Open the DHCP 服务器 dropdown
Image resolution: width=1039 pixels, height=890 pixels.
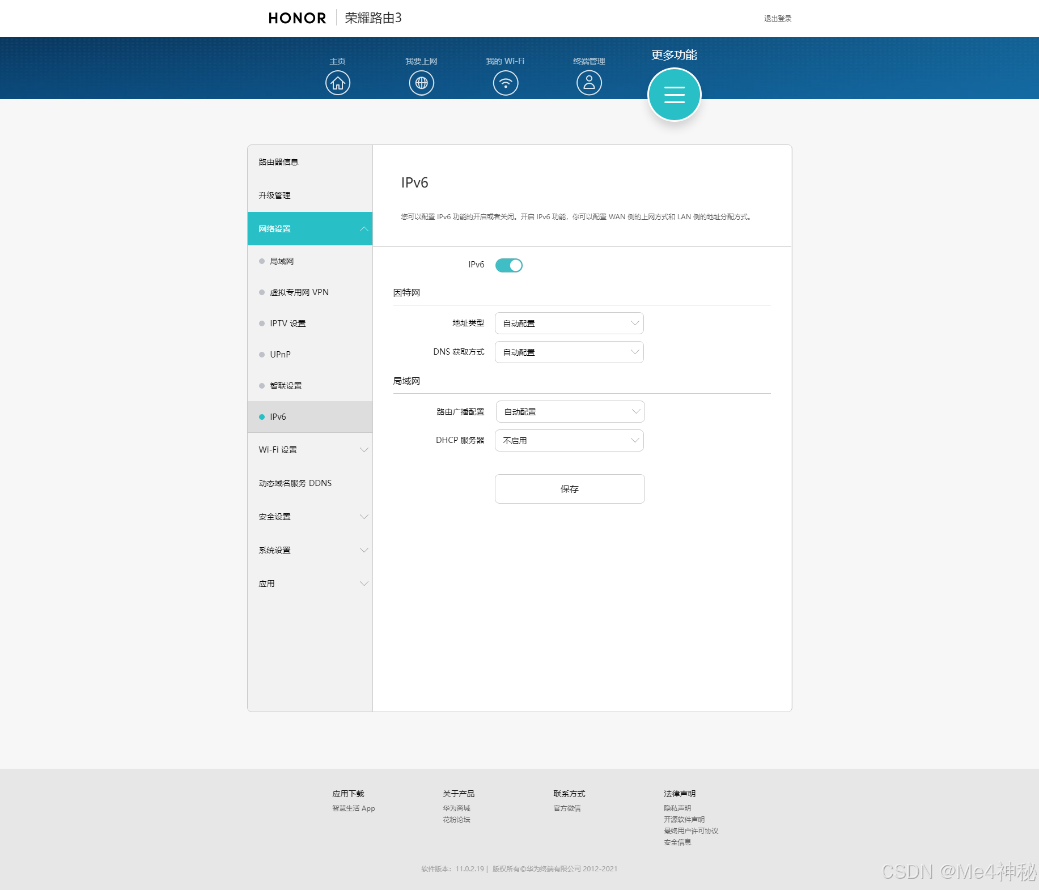[569, 441]
